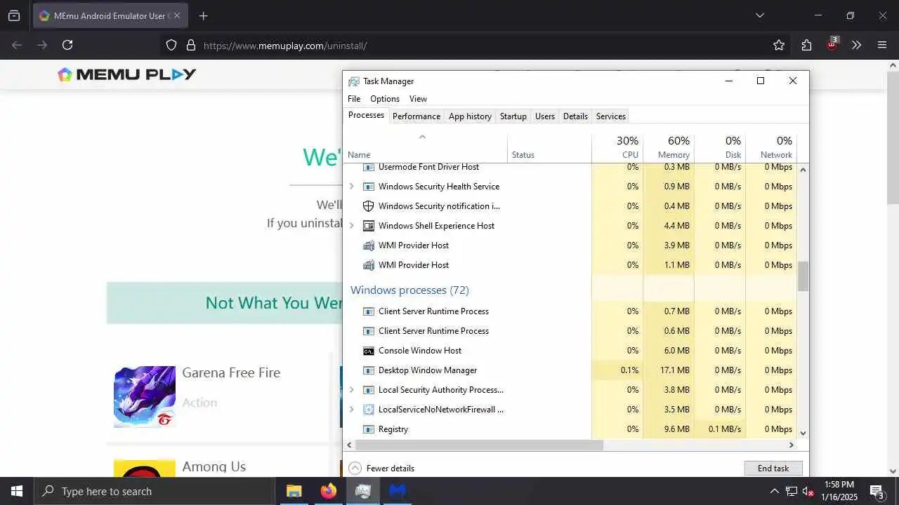Click the Windows processes (72) group header
The height and width of the screenshot is (505, 899).
coord(409,290)
